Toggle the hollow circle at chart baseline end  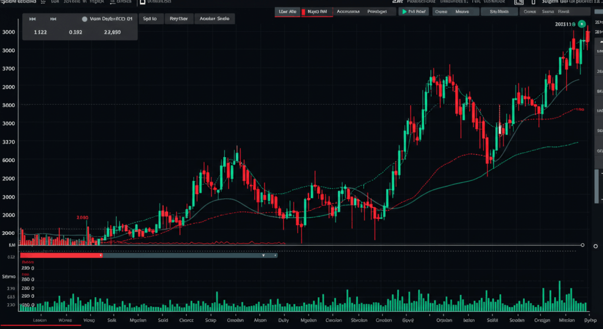click(x=582, y=245)
